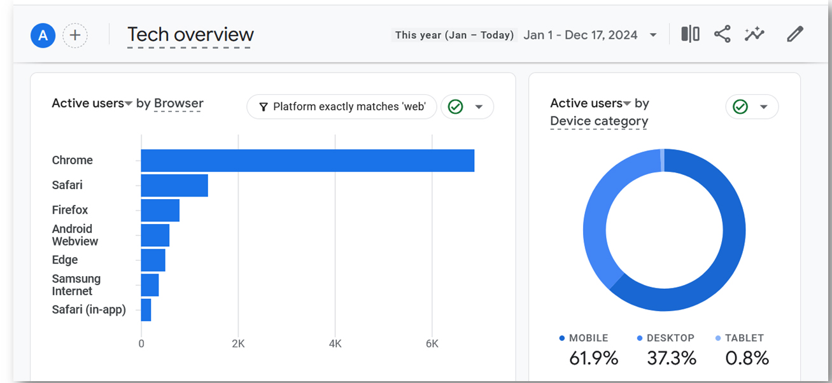Expand the date range dropdown arrow
Screen dimensions: 832x383
tap(653, 35)
